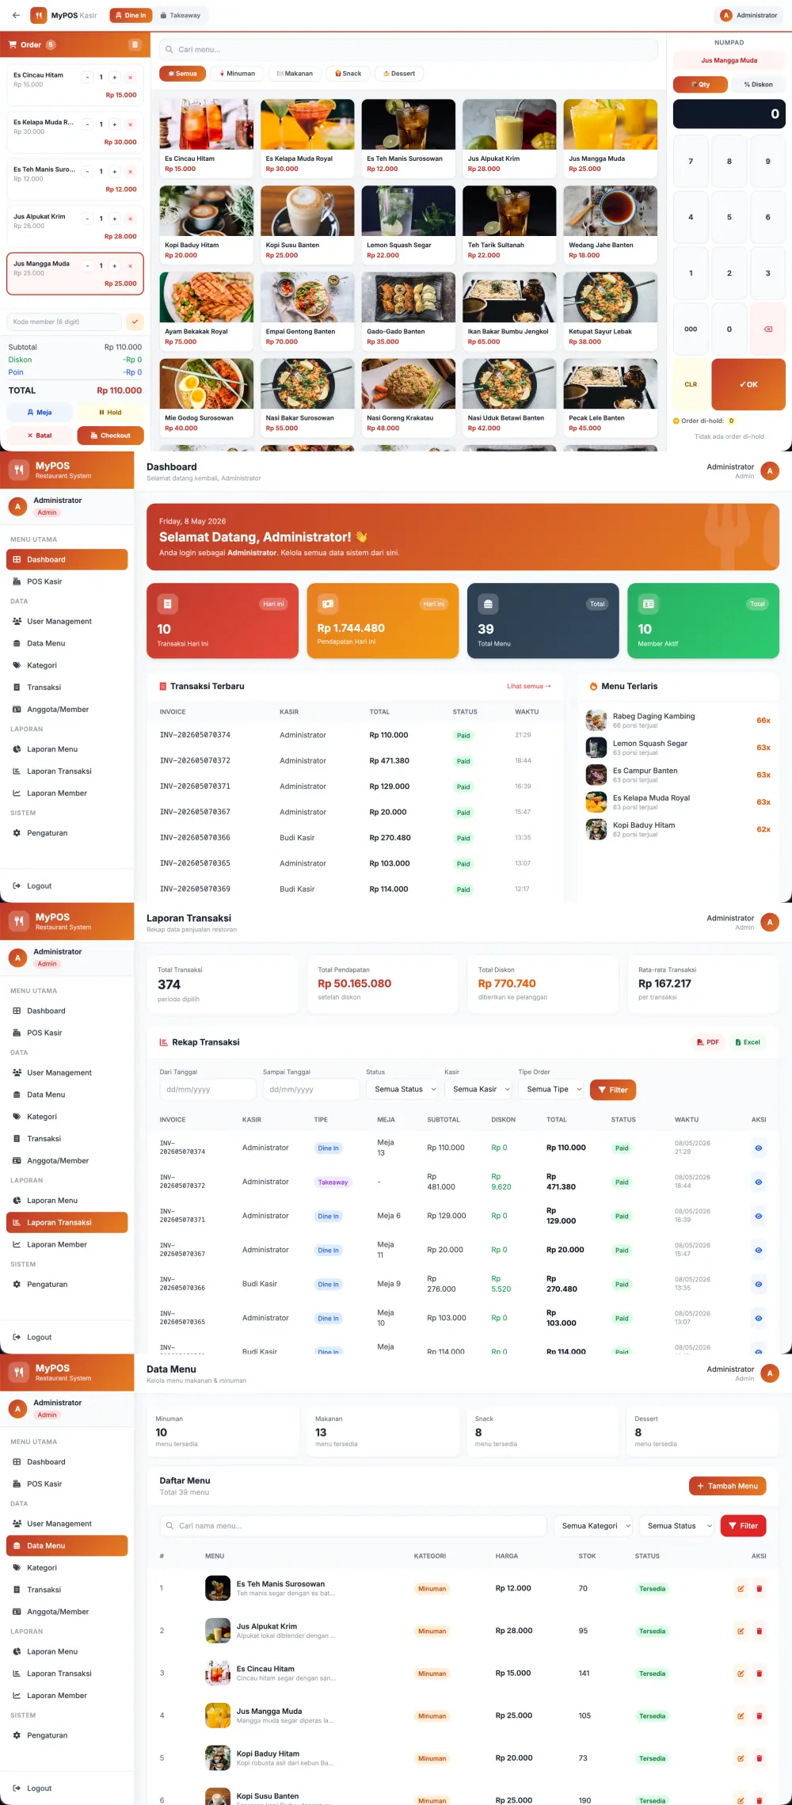Open Laporan Member in Laporan Transaksi page sidebar
The image size is (792, 1805).
click(67, 1244)
